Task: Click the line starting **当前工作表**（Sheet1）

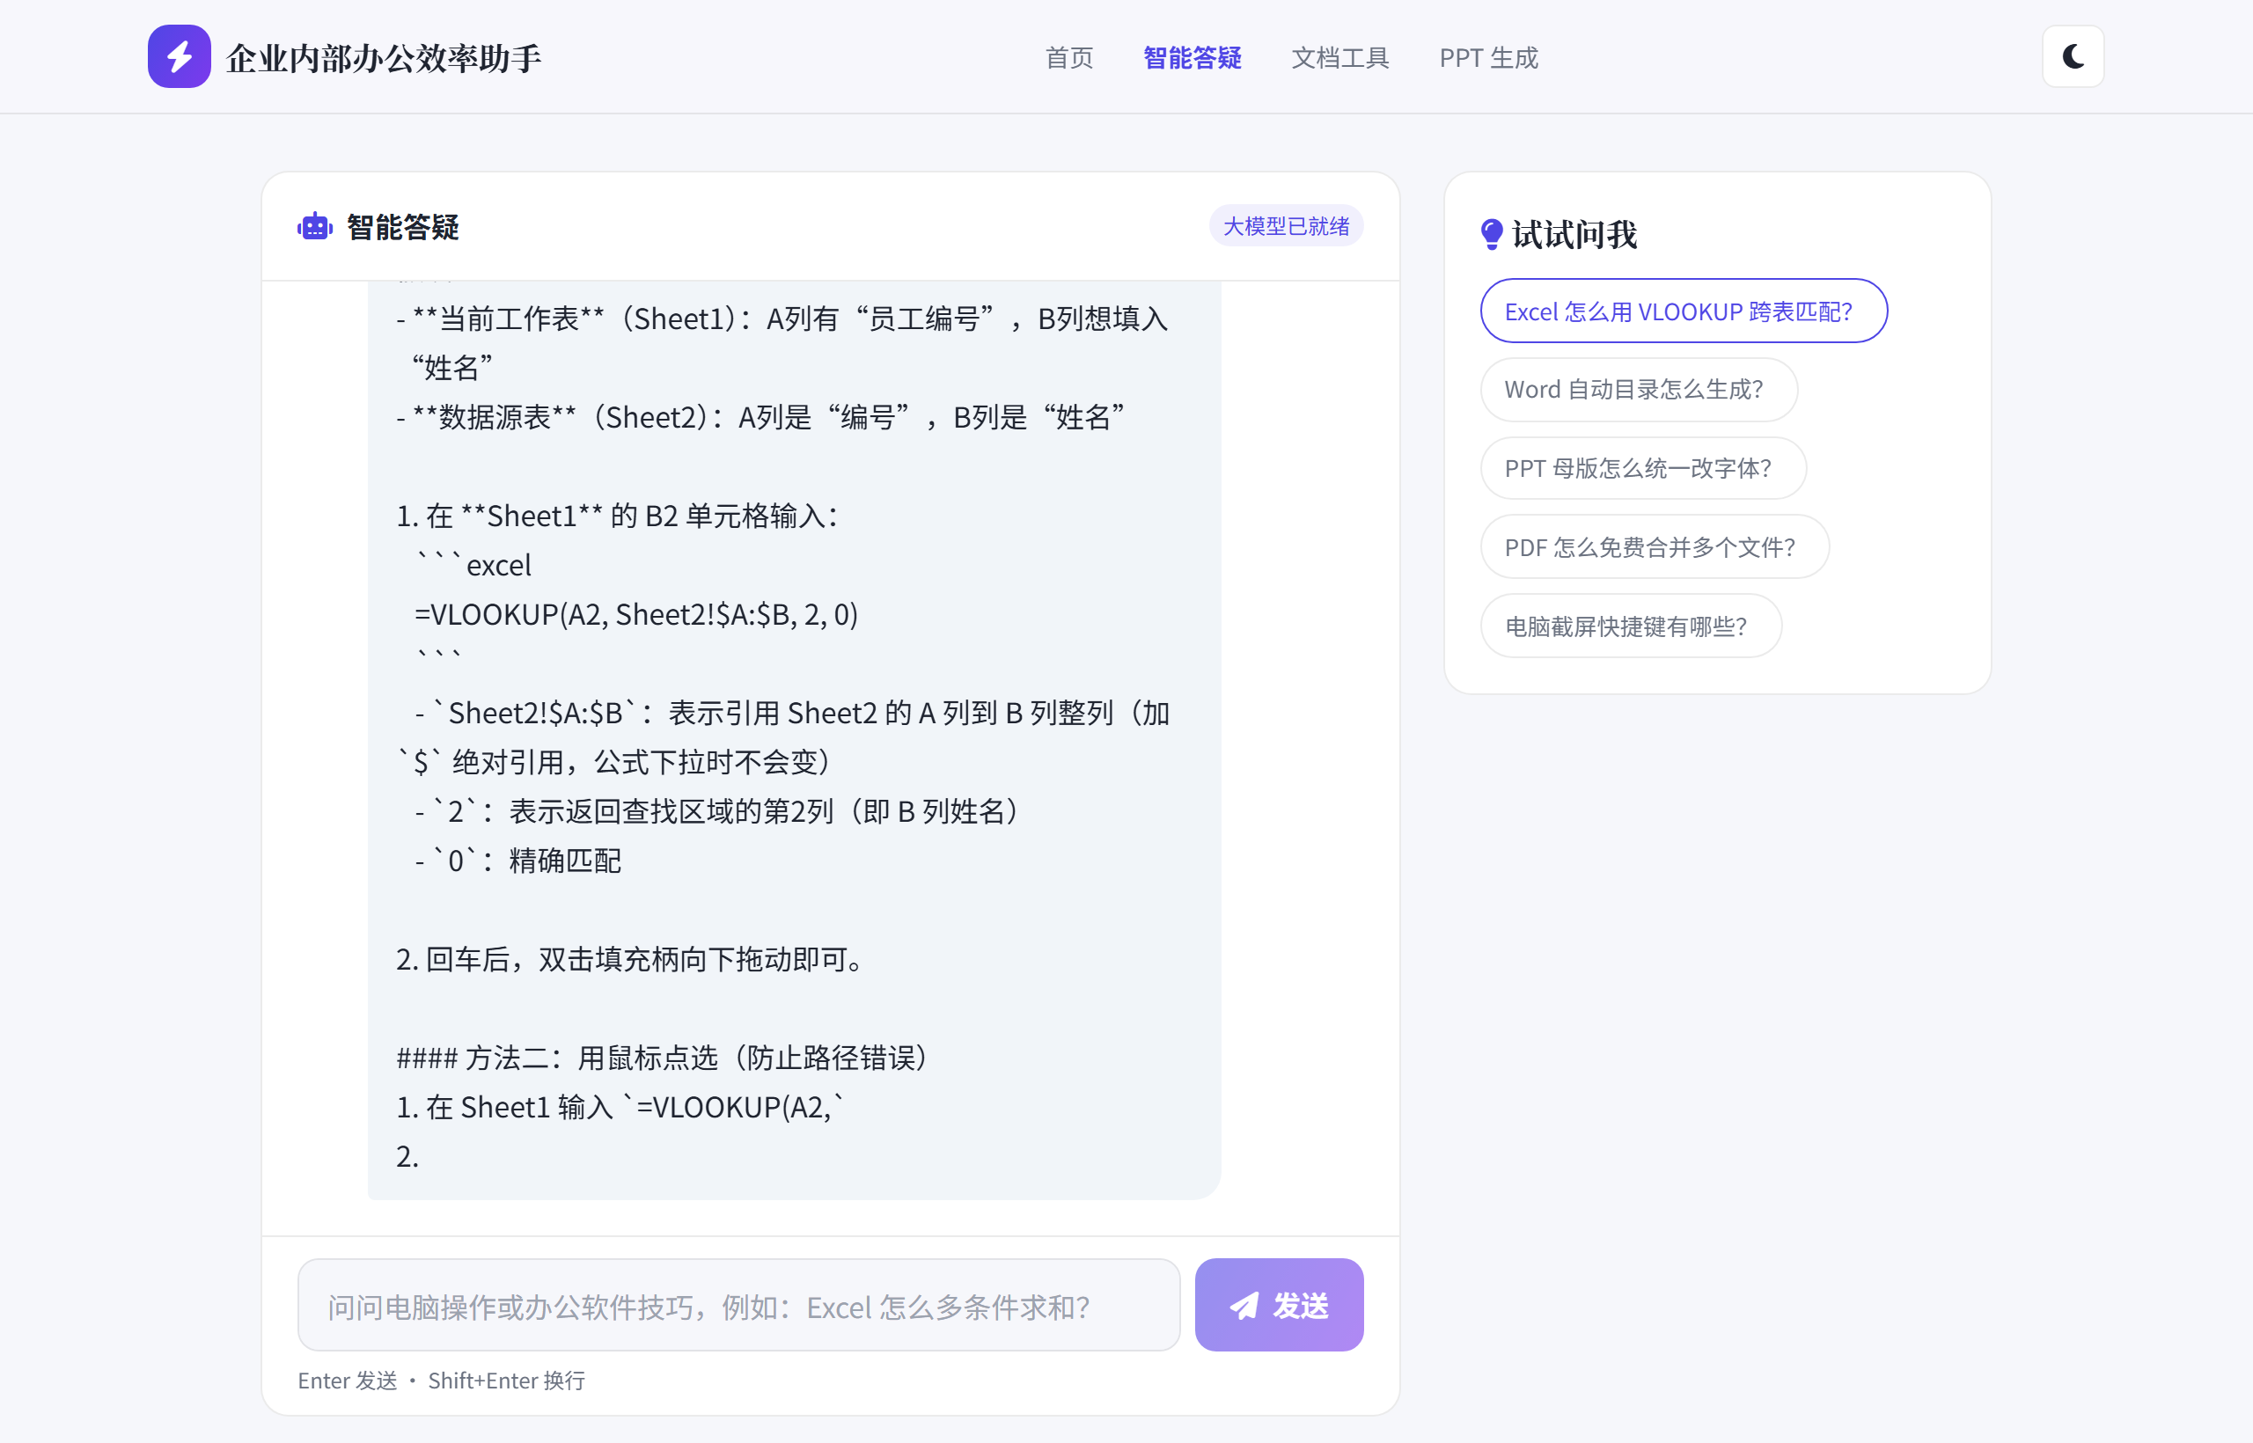Action: pos(782,344)
